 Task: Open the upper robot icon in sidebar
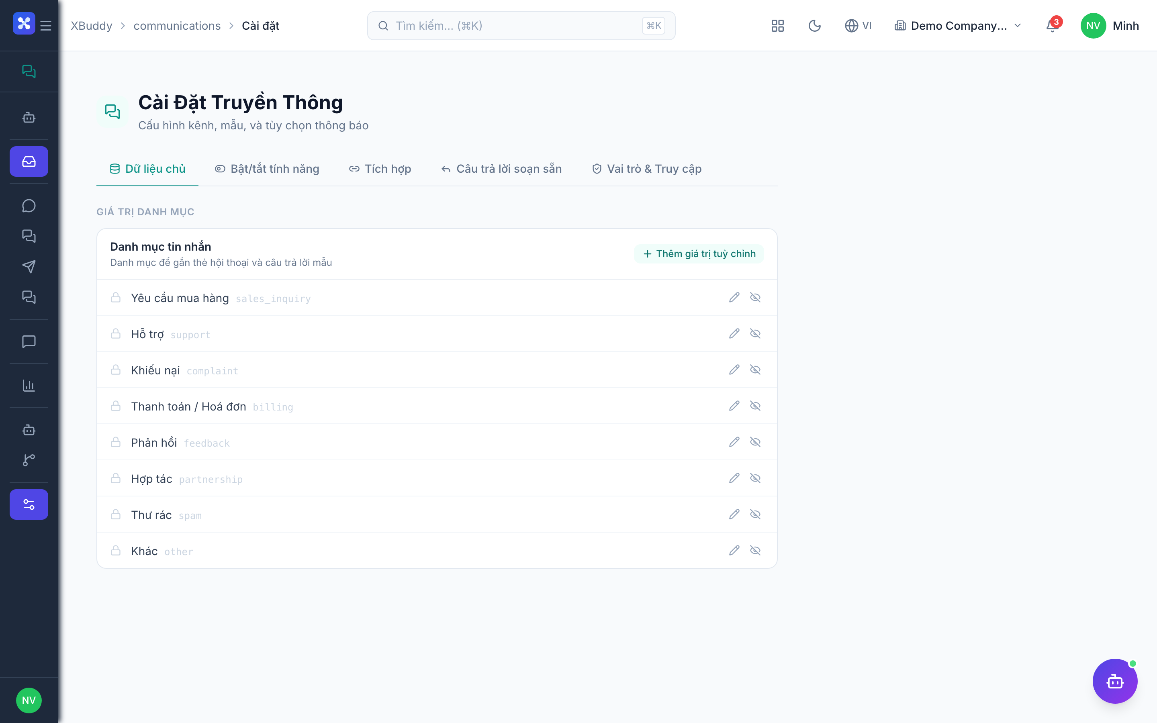(x=29, y=117)
